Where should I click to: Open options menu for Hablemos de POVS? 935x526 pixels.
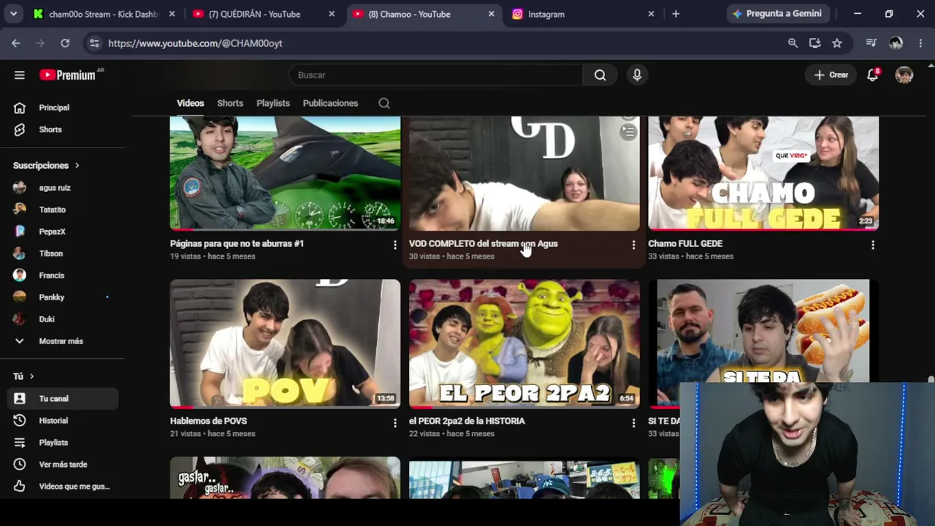point(394,422)
